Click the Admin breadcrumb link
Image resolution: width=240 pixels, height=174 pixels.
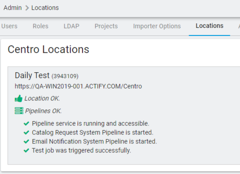[x=13, y=8]
